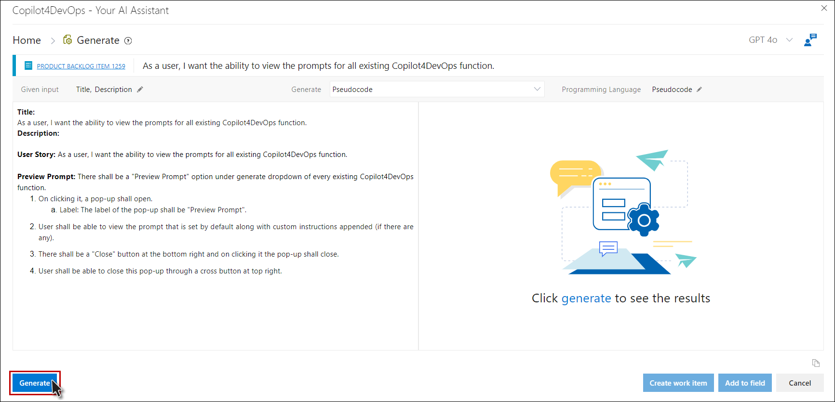Open the GPT 4o model dropdown
The height and width of the screenshot is (402, 835).
(x=770, y=40)
